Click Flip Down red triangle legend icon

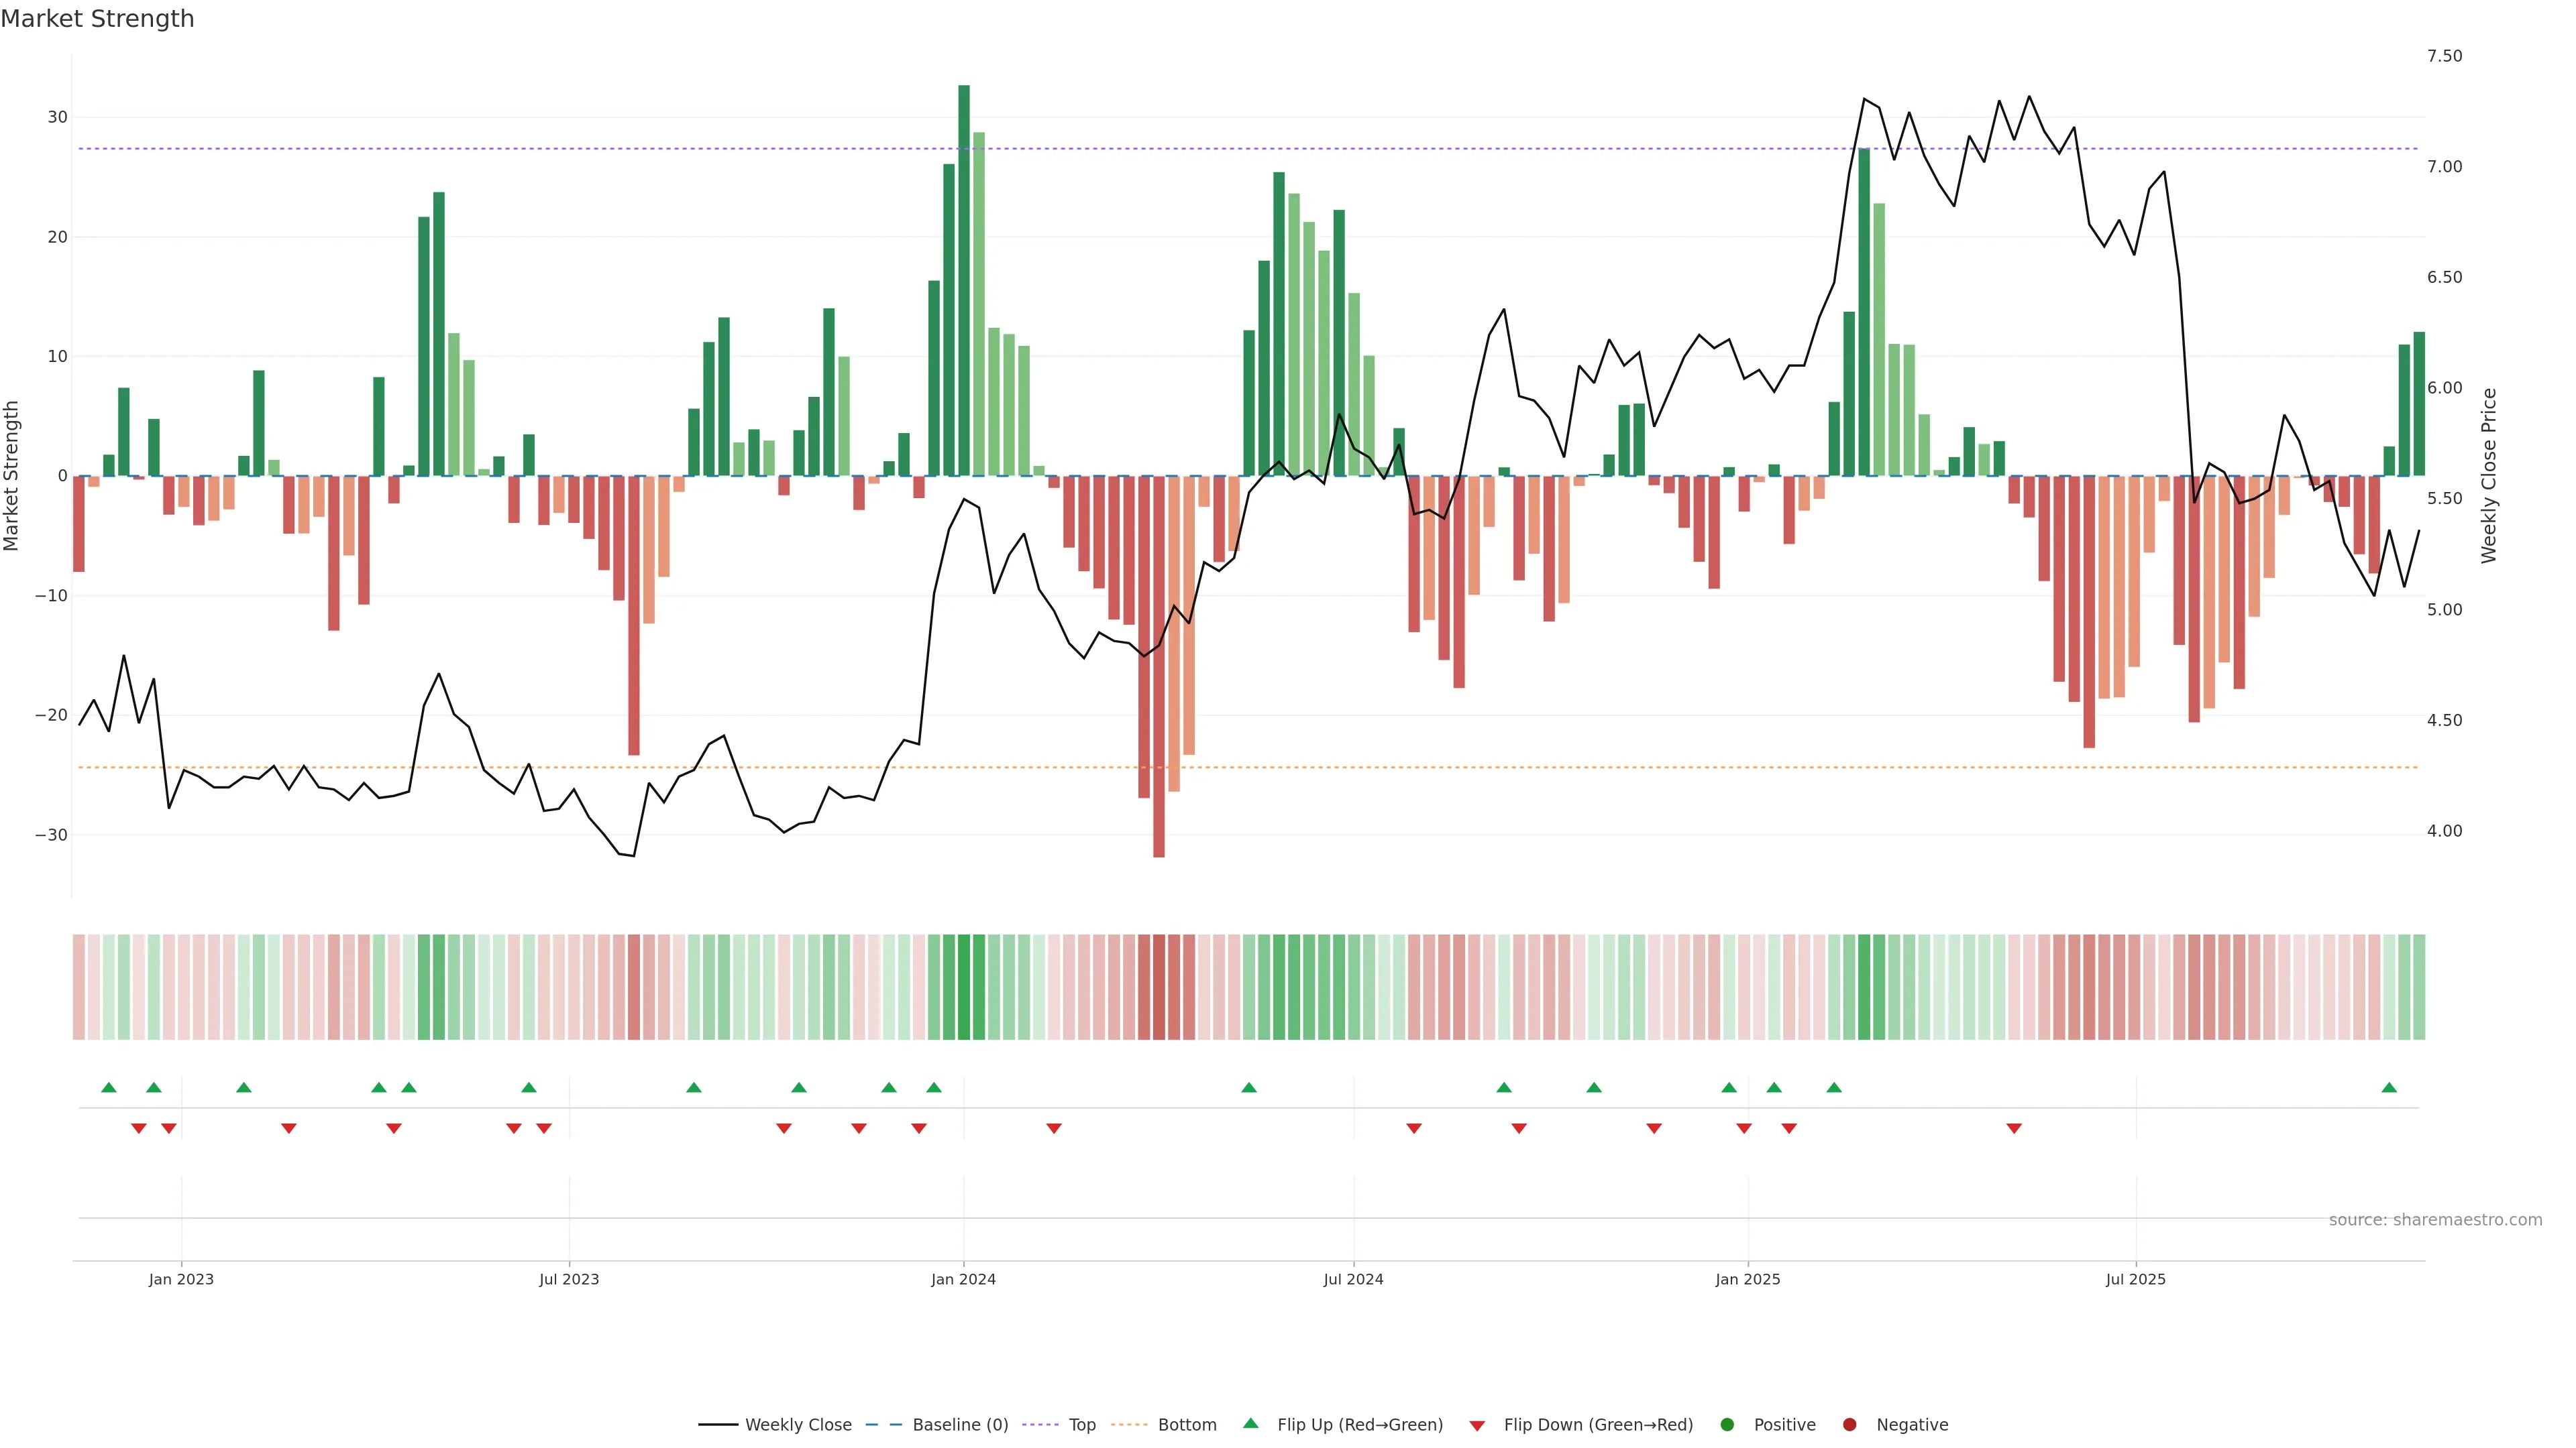point(1477,1425)
